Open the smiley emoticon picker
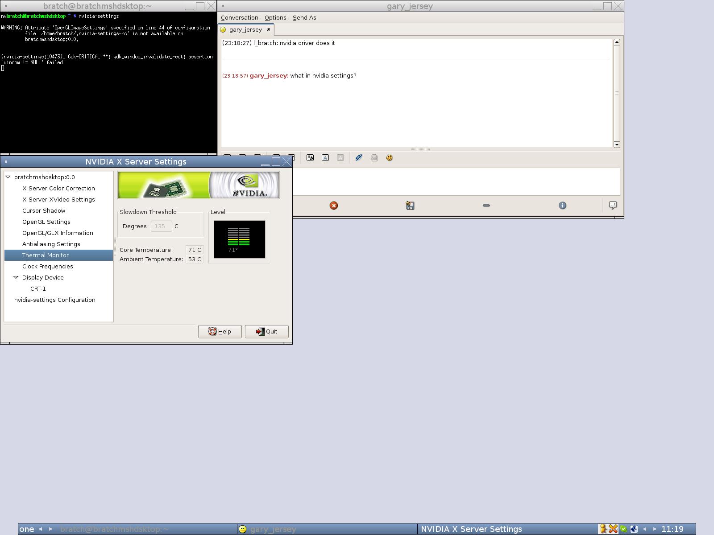Image resolution: width=714 pixels, height=535 pixels. pos(390,158)
